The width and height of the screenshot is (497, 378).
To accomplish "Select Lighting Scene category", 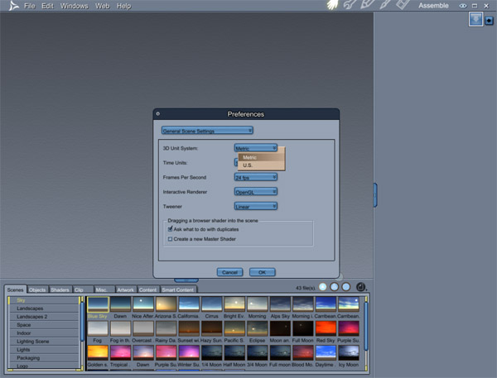I will pos(44,342).
